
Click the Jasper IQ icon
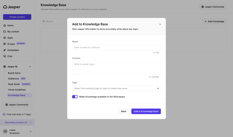pos(5,67)
